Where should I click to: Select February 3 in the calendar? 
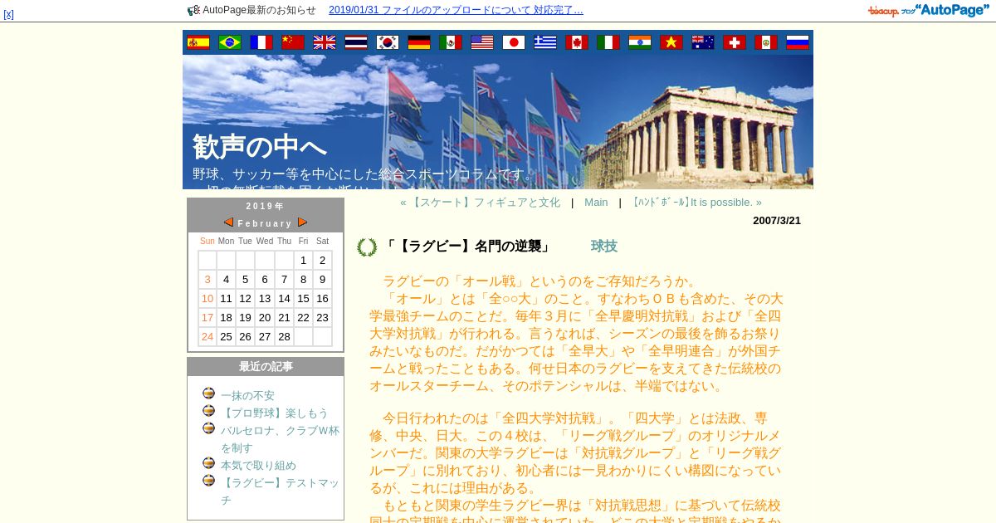click(x=207, y=280)
